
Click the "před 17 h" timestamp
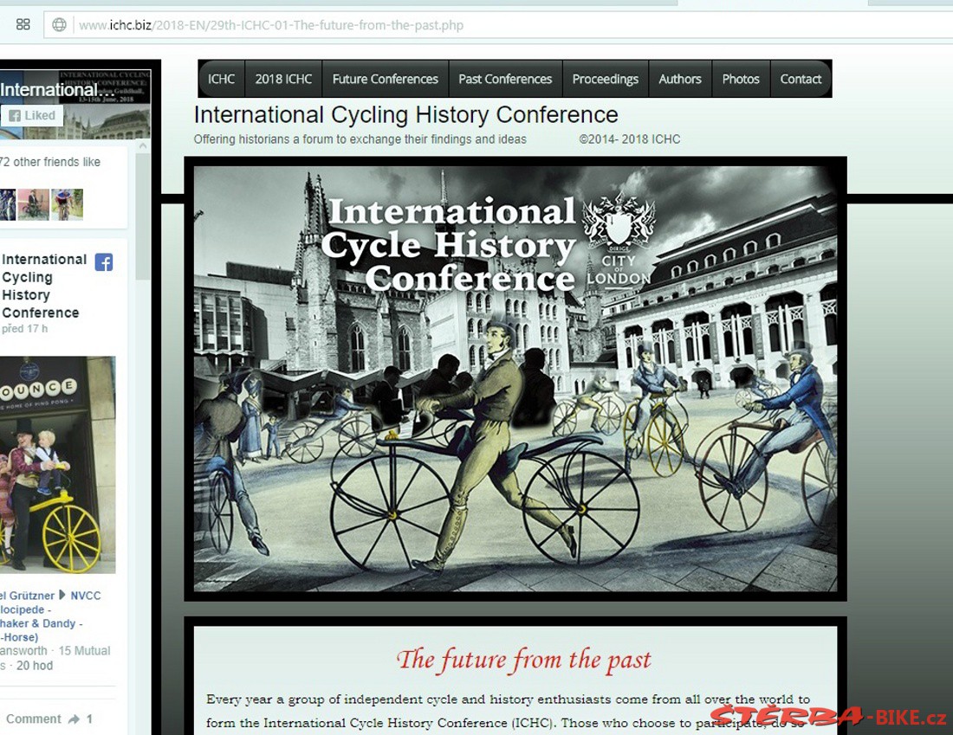pos(25,329)
